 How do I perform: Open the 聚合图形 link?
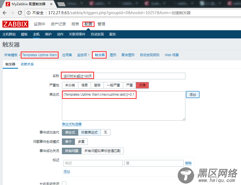128,55
